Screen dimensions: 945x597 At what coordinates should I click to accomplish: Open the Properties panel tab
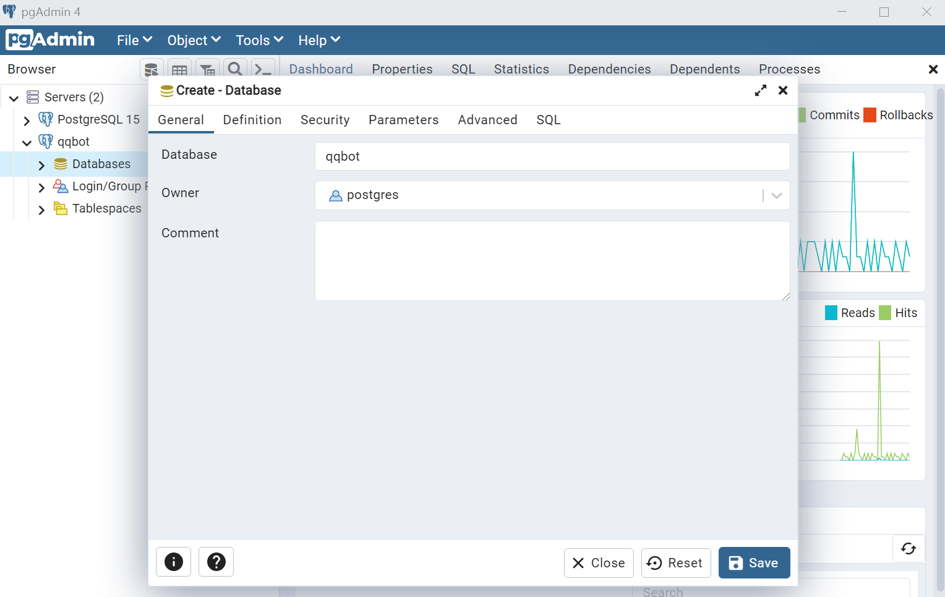[x=402, y=69]
